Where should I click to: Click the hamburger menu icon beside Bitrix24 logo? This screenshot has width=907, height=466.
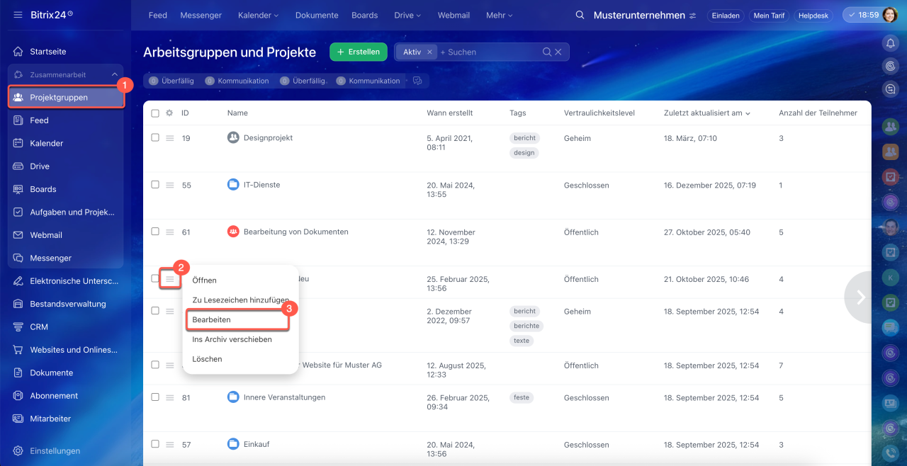(x=18, y=15)
